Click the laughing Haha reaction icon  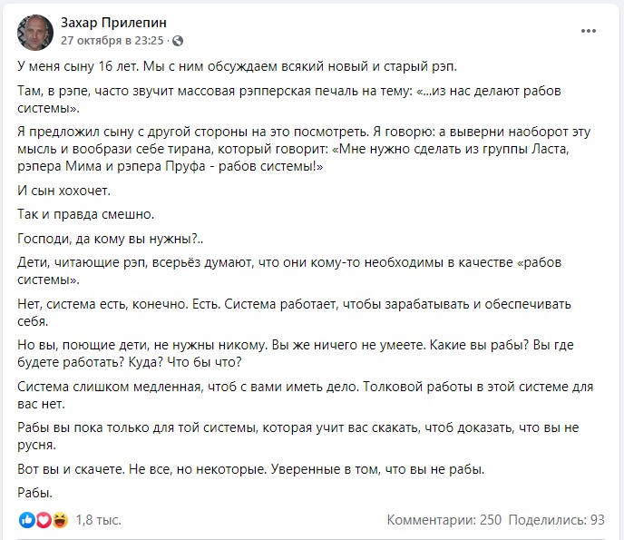click(60, 520)
